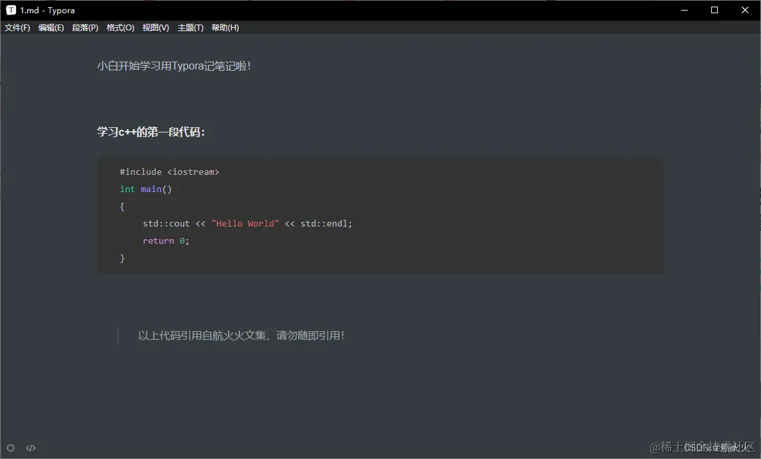Minimize the Typora window
Screen dimensions: 761x459
pos(685,10)
